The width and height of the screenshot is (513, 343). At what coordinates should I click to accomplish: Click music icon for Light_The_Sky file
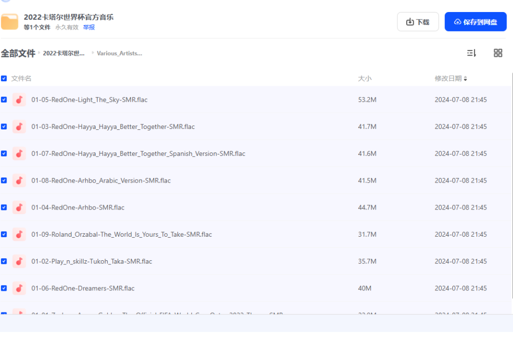pyautogui.click(x=19, y=100)
